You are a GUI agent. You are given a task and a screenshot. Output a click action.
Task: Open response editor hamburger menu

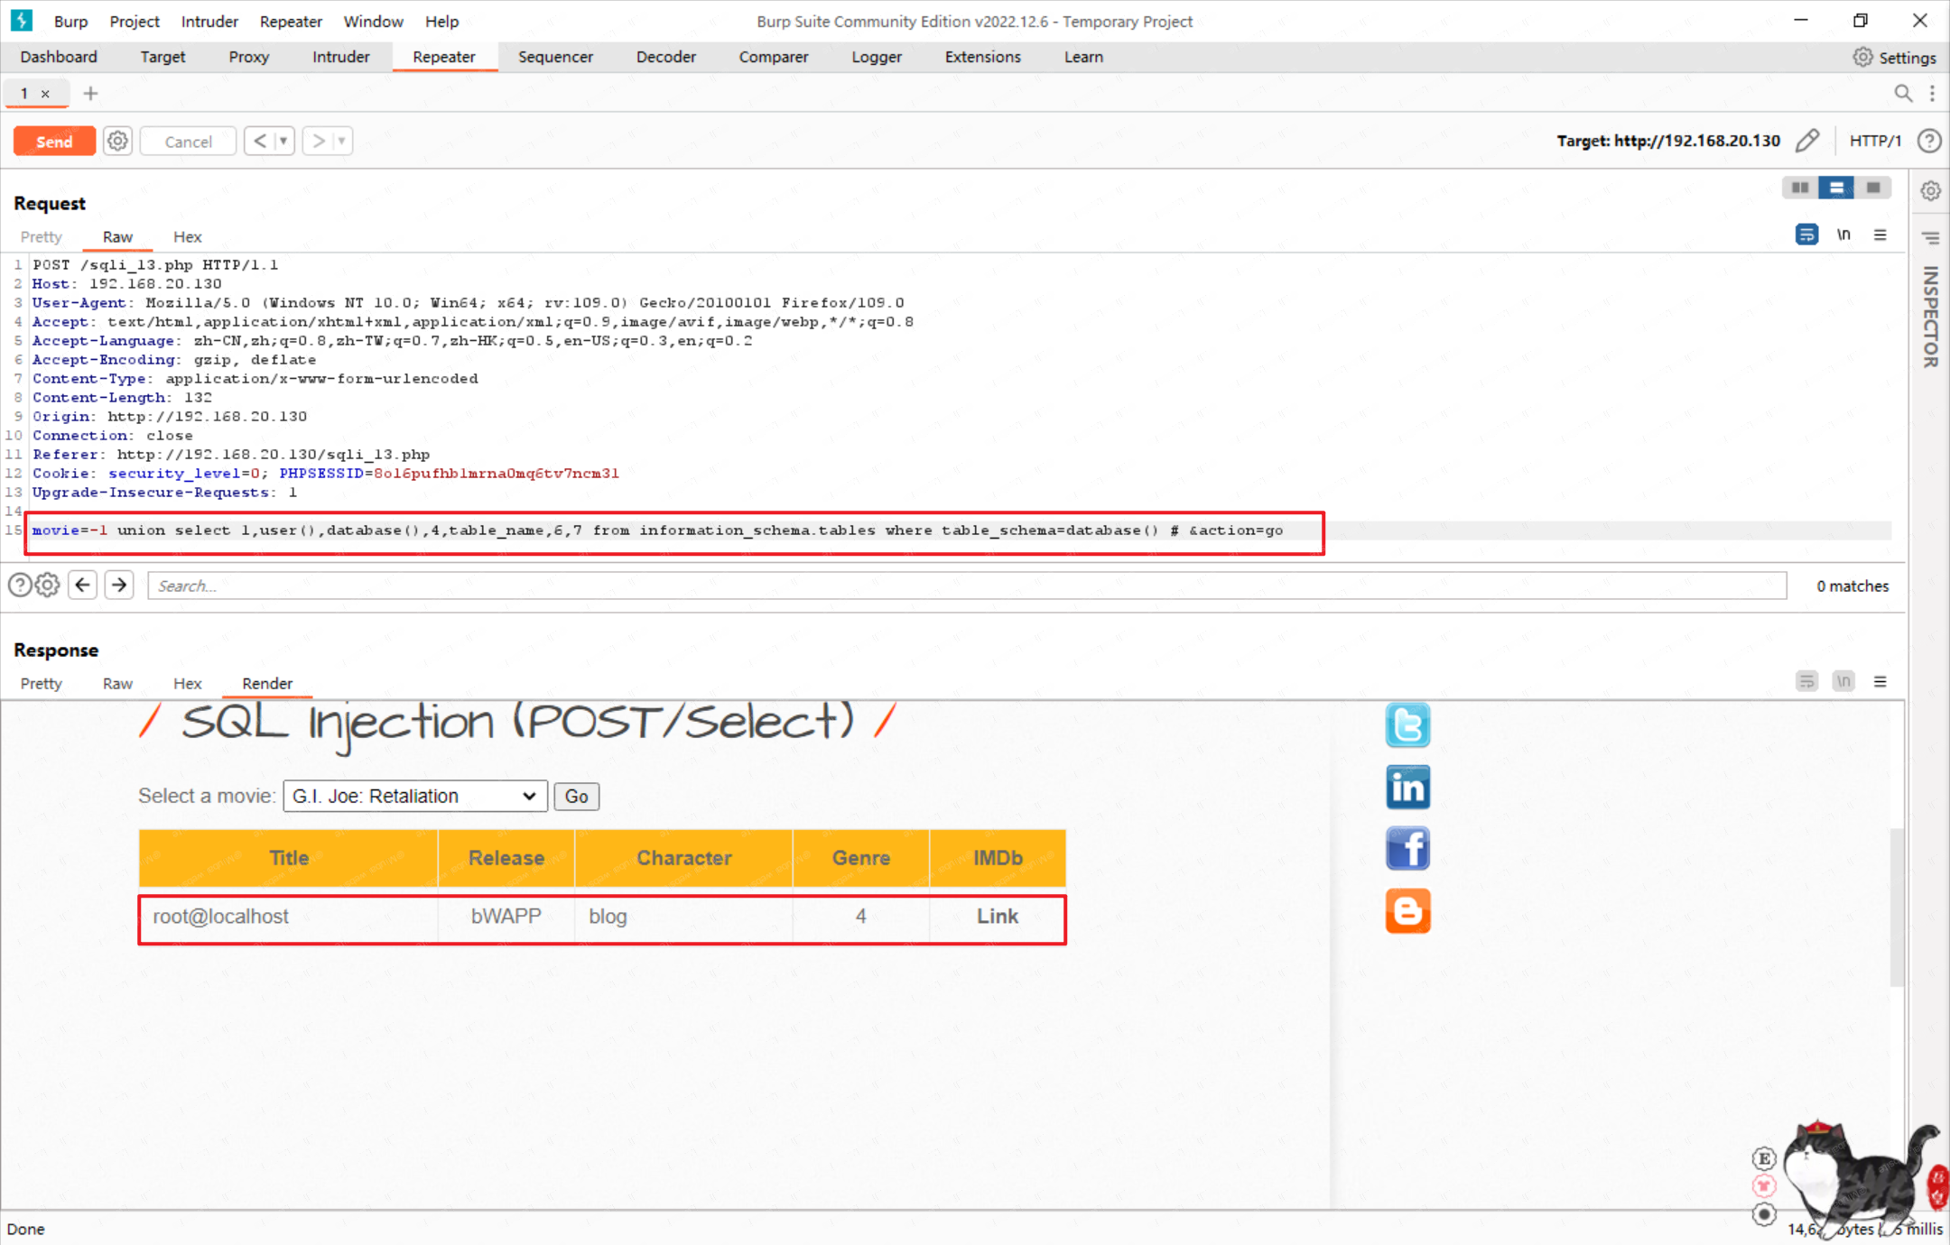1880,681
